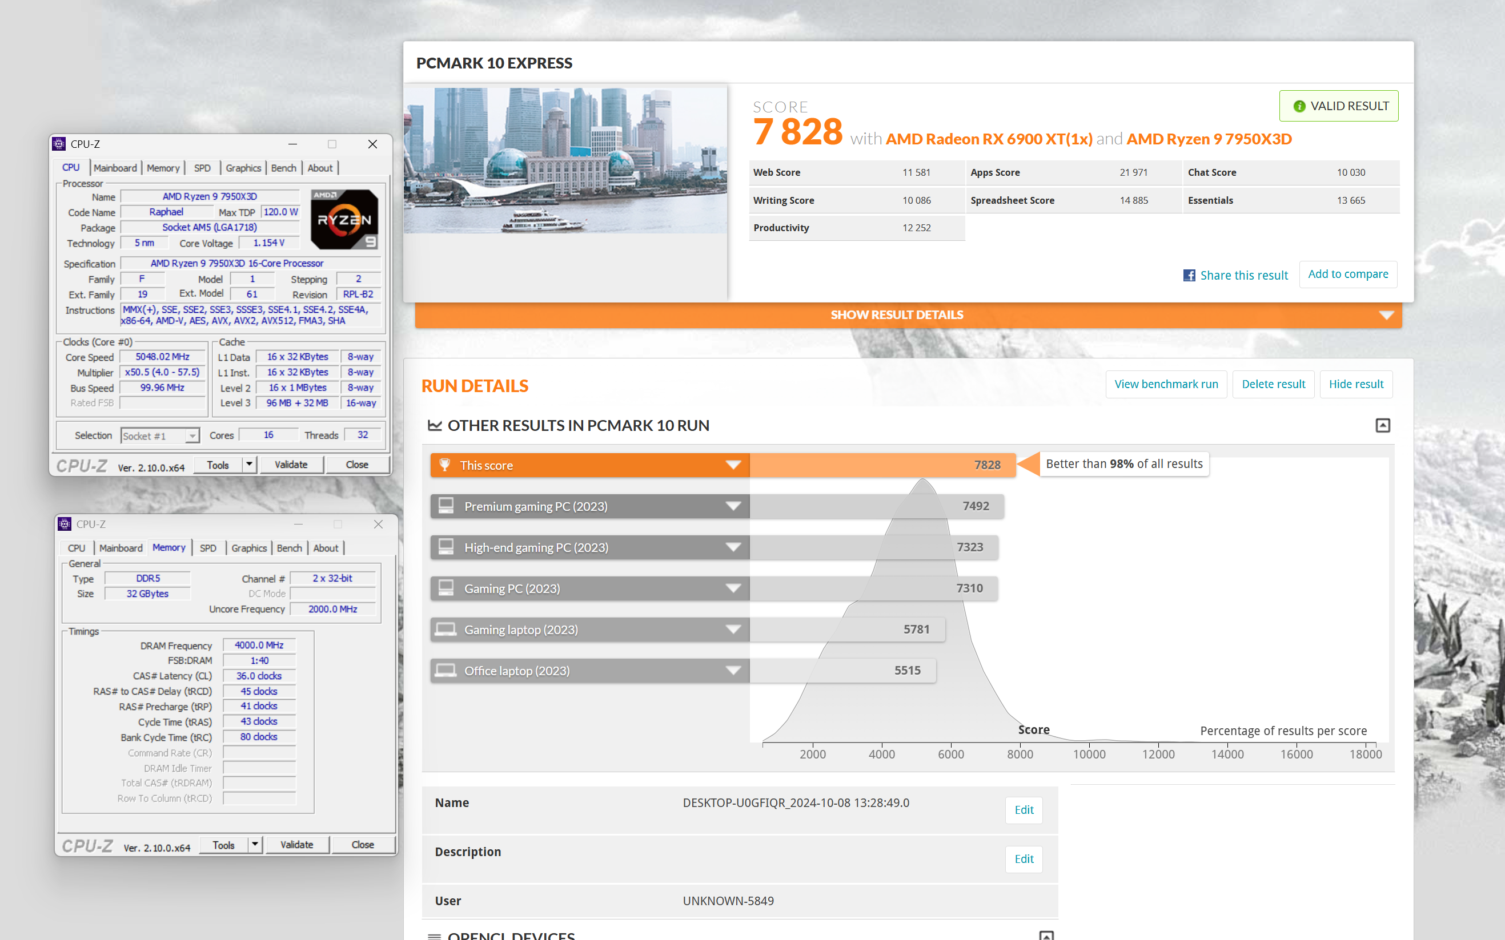1505x940 pixels.
Task: Click the CAS# Latency value 36.0 clocks
Action: [259, 676]
